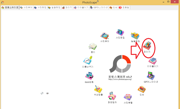Image resolution: width=180 pixels, height=109 pixels.
Task: Open the 이름바꾸기 rename icon
Action: click(88, 60)
